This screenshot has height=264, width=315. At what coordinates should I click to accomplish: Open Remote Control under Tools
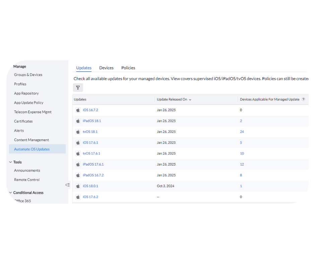tap(27, 180)
